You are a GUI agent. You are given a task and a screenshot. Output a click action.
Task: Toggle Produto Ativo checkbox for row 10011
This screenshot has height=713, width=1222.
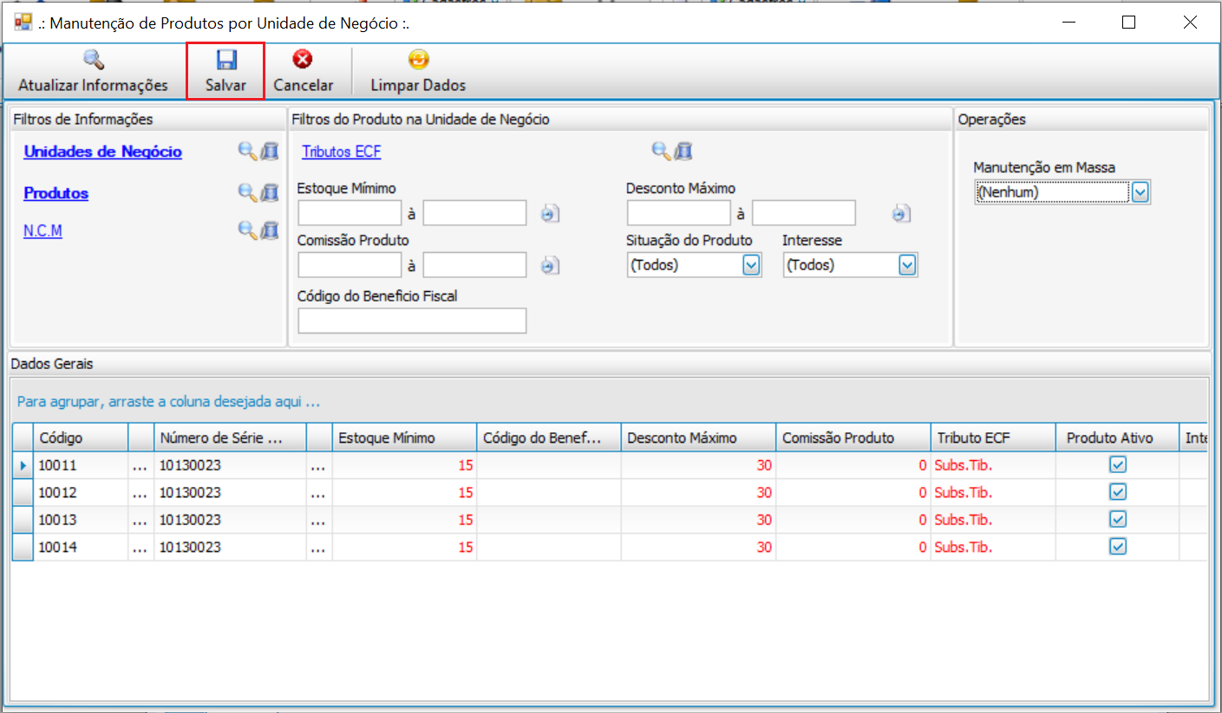pyautogui.click(x=1118, y=464)
